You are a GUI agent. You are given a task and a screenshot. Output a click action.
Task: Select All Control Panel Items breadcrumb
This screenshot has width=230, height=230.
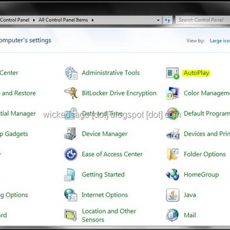(63, 20)
